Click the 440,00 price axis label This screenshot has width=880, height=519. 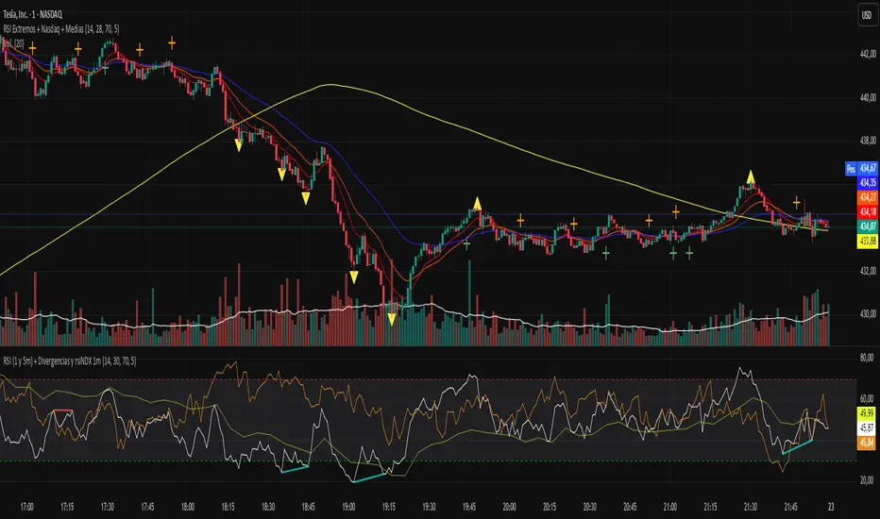click(868, 97)
